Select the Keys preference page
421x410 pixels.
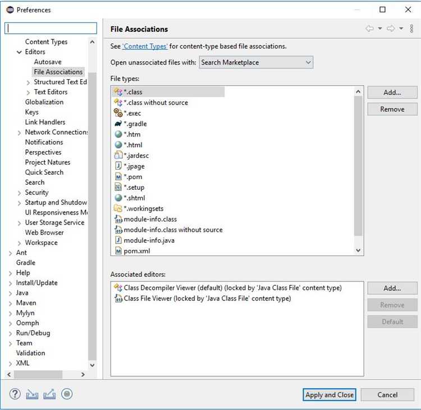[31, 112]
